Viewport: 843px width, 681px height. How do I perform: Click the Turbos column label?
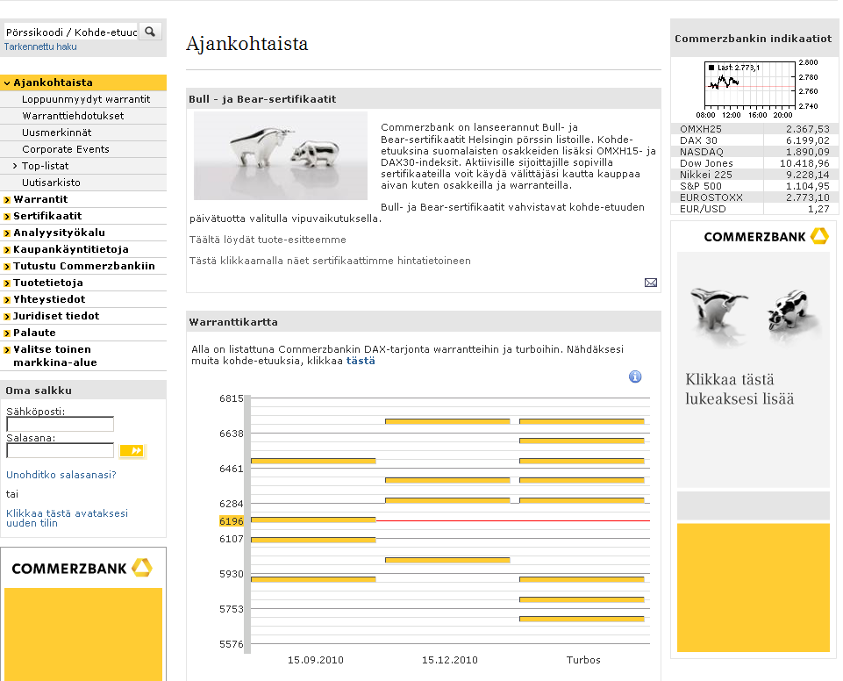coord(583,659)
